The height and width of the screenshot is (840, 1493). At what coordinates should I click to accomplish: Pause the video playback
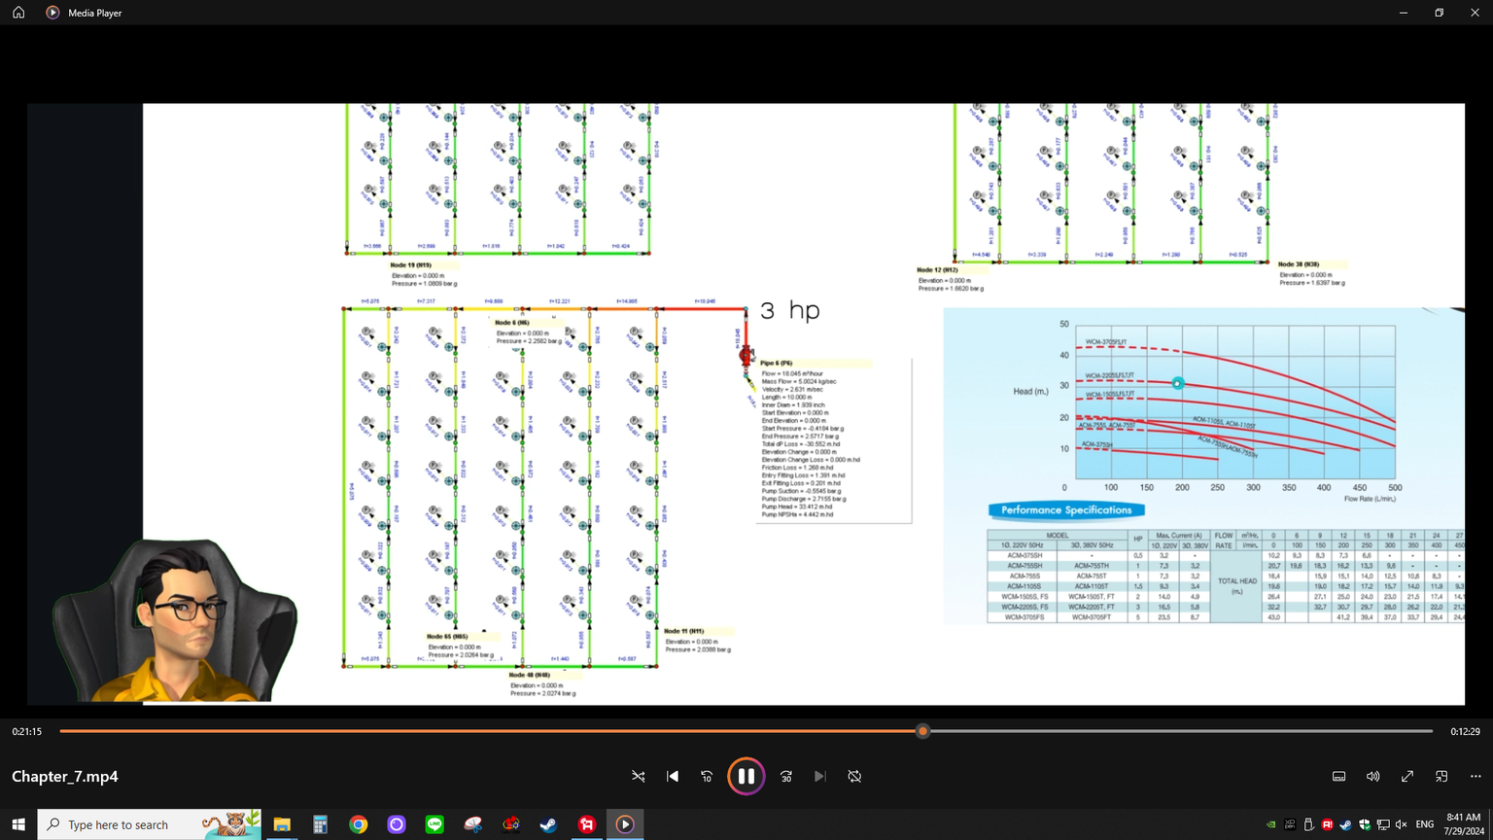point(746,776)
